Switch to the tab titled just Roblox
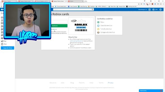Image resolution: width=165 pixels, height=92 pixels. pos(76,1)
